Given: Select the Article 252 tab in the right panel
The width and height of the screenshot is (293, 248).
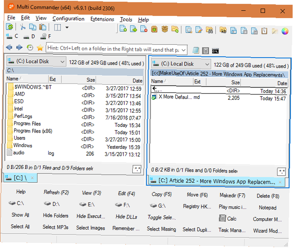Looking at the screenshot, I should pos(217,181).
